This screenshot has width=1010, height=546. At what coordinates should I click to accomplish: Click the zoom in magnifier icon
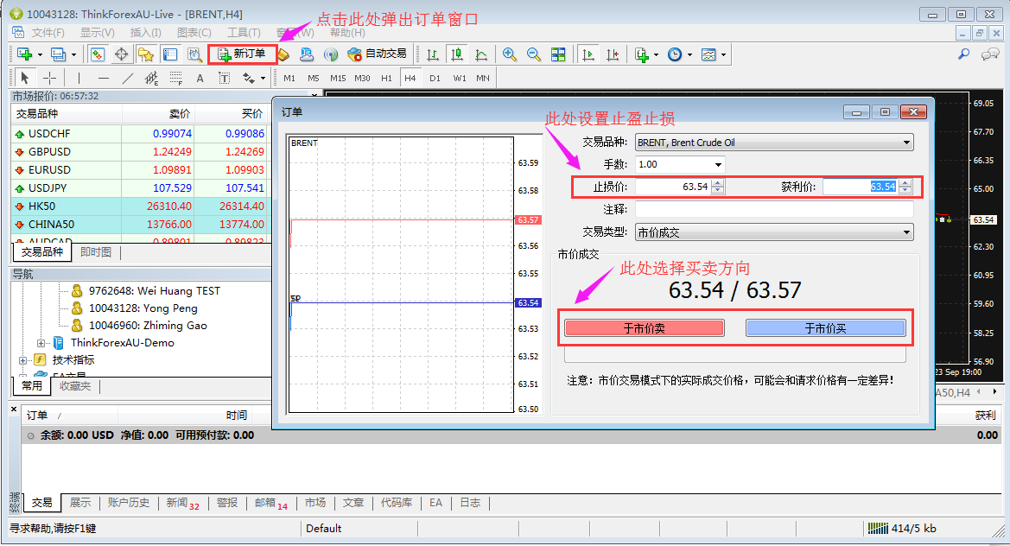pos(510,54)
